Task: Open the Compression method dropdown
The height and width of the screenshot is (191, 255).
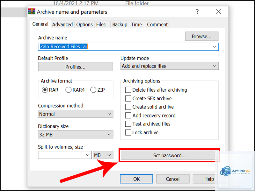Action: (76, 114)
